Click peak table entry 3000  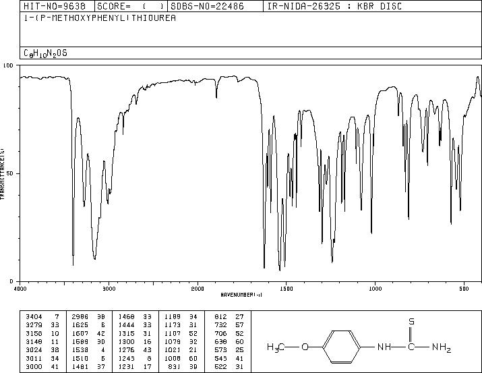click(34, 366)
